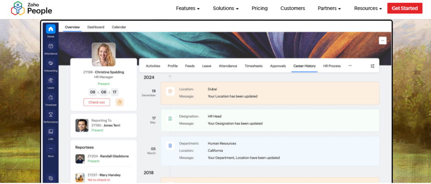Click the orange timer icon beside Check-out

(x=120, y=102)
